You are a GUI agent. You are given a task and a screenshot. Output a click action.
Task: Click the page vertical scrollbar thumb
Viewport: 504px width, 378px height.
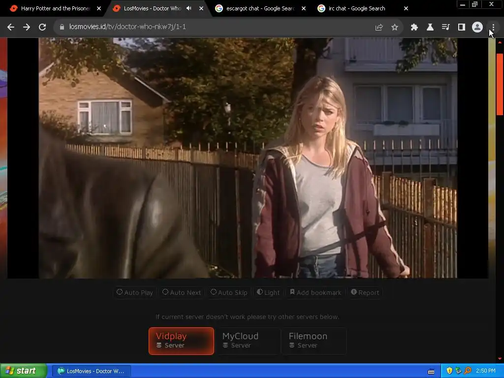[500, 84]
